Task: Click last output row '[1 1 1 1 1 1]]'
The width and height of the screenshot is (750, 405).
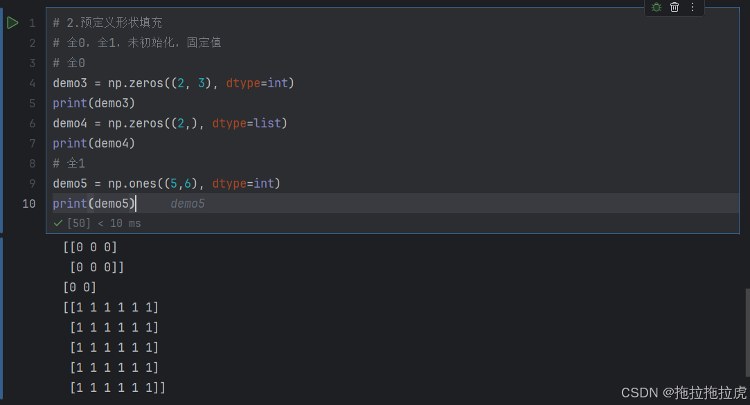Action: click(x=118, y=388)
